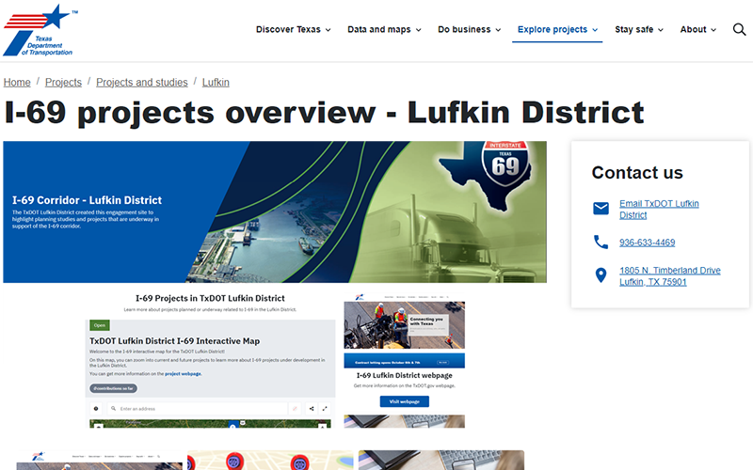Click the Texas Department of Transportation logo
The image size is (753, 470).
click(x=40, y=30)
